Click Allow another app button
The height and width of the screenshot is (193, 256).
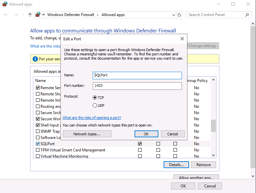[x=196, y=177]
